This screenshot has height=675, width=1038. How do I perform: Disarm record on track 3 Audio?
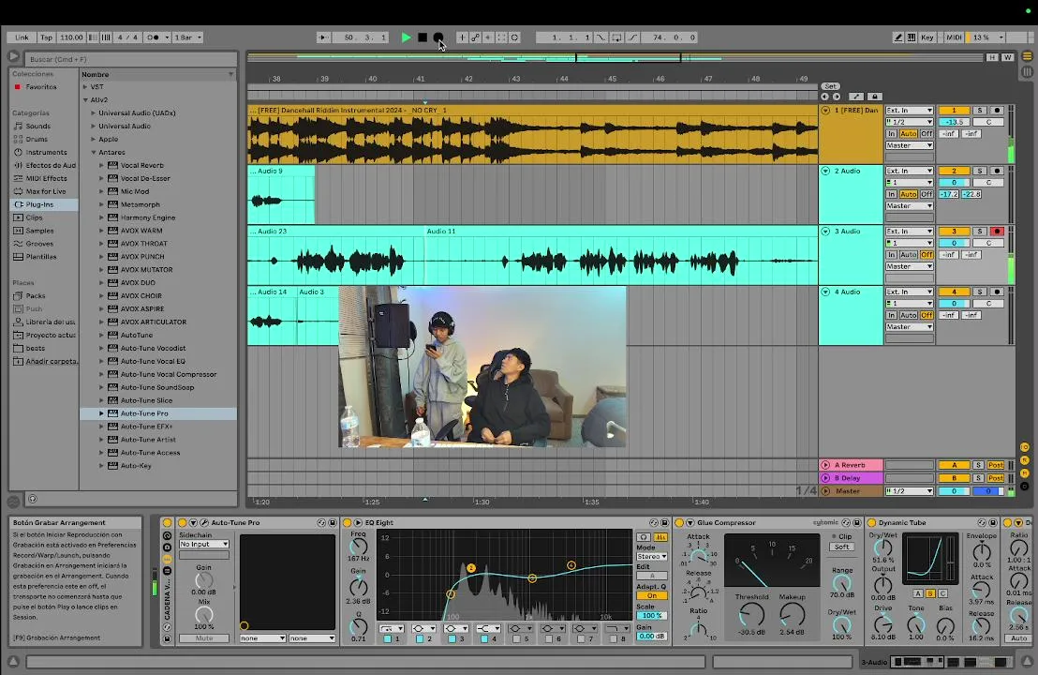(997, 232)
